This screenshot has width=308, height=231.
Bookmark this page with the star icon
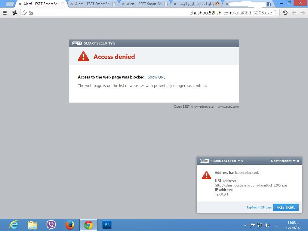point(24,13)
